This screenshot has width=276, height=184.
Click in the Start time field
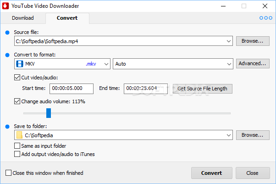(72, 89)
